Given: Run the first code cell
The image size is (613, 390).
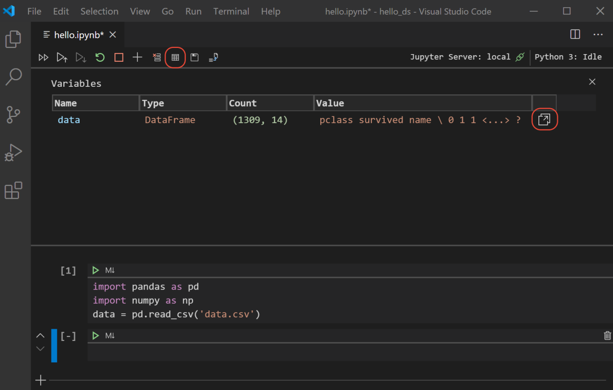Looking at the screenshot, I should pos(96,270).
